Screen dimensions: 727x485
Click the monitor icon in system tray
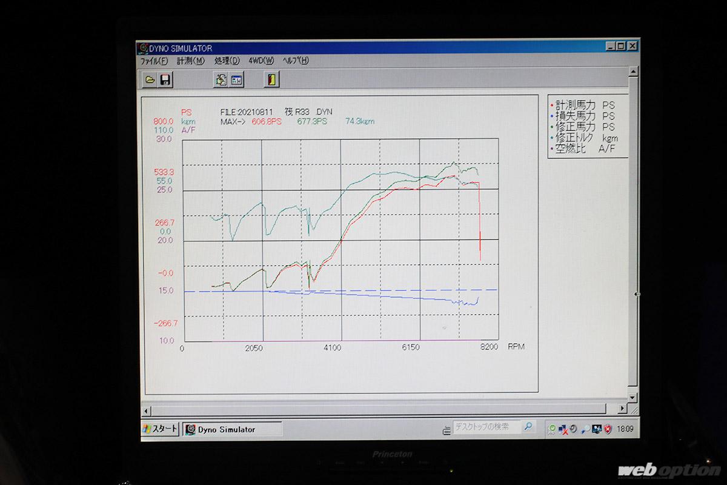(x=596, y=429)
